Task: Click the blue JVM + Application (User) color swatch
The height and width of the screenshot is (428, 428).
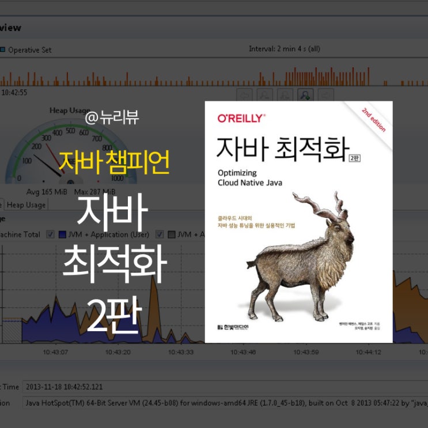Action: (x=63, y=234)
